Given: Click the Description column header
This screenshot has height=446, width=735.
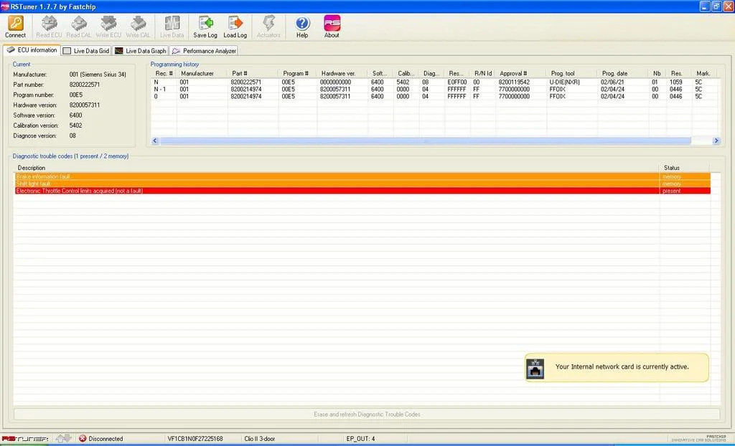Looking at the screenshot, I should pyautogui.click(x=337, y=168).
